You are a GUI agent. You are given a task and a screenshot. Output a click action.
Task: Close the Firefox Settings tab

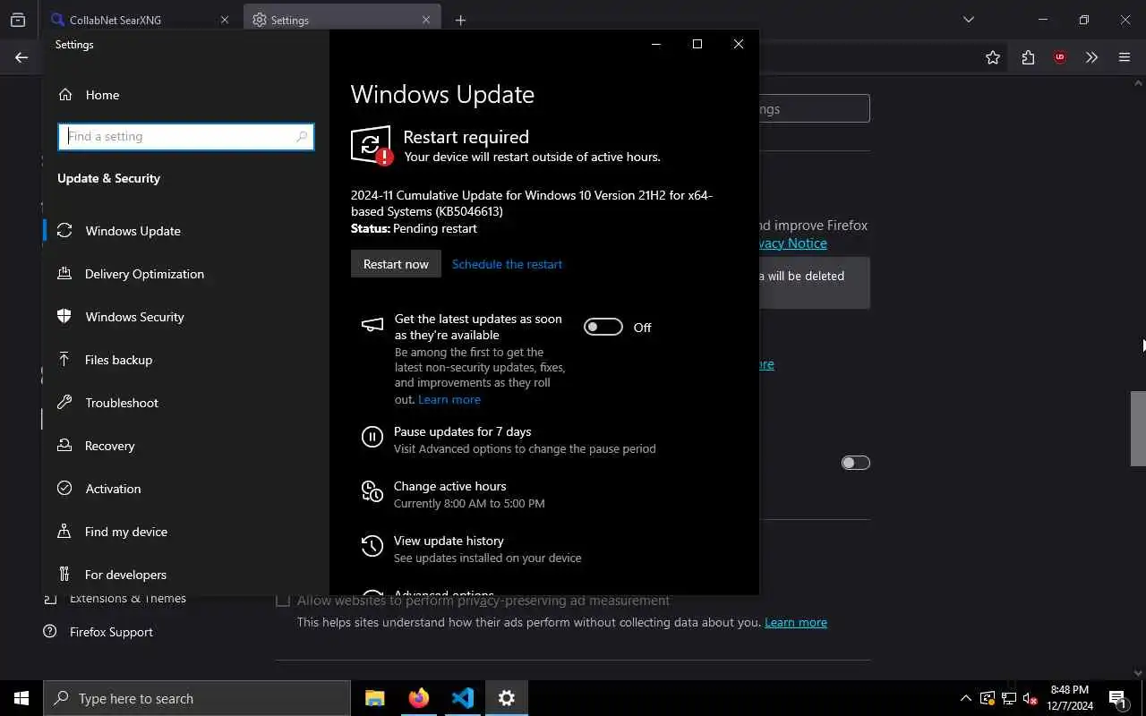[426, 20]
